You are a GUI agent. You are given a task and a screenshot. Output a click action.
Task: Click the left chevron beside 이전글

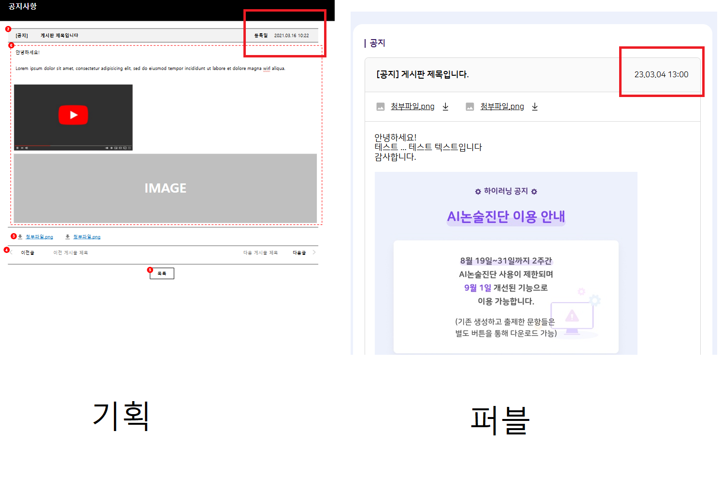12,252
